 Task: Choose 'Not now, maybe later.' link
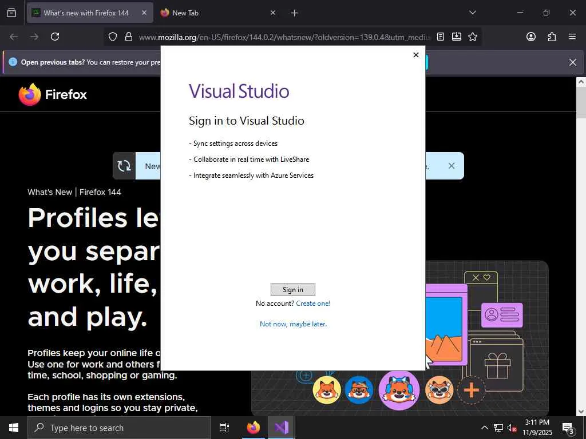click(293, 324)
